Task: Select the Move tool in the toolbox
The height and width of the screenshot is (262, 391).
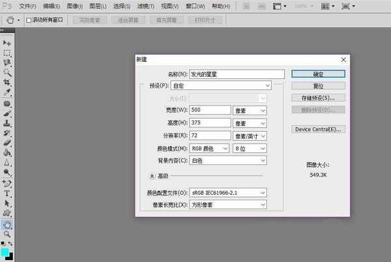Action: point(7,42)
